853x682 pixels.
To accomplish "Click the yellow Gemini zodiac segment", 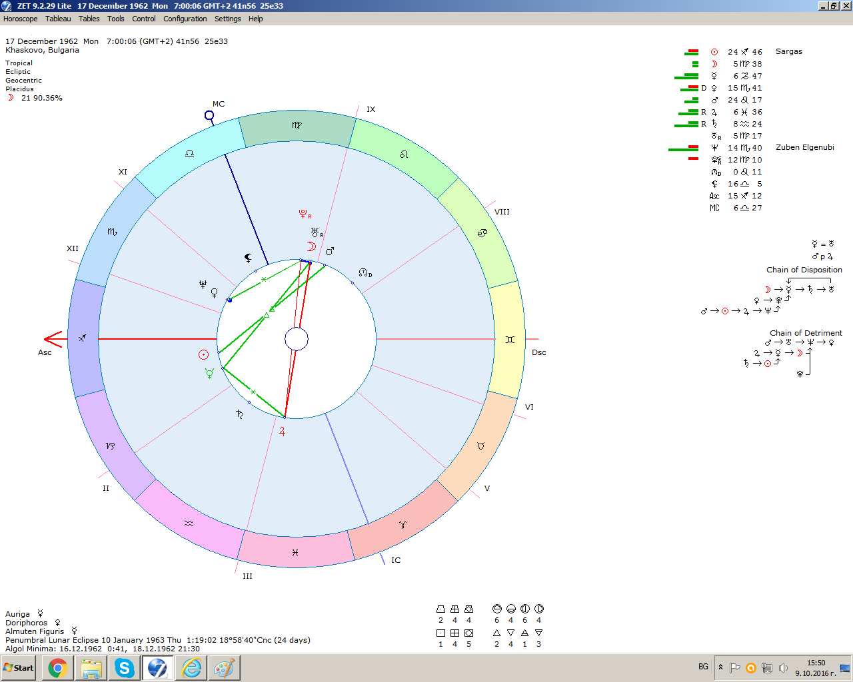I will point(509,340).
